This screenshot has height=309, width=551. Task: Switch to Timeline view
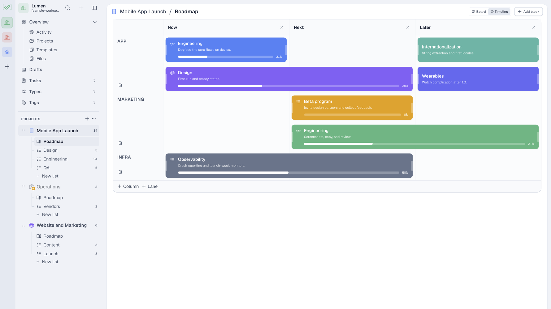tap(499, 12)
